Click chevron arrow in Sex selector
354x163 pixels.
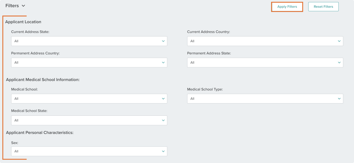163,151
